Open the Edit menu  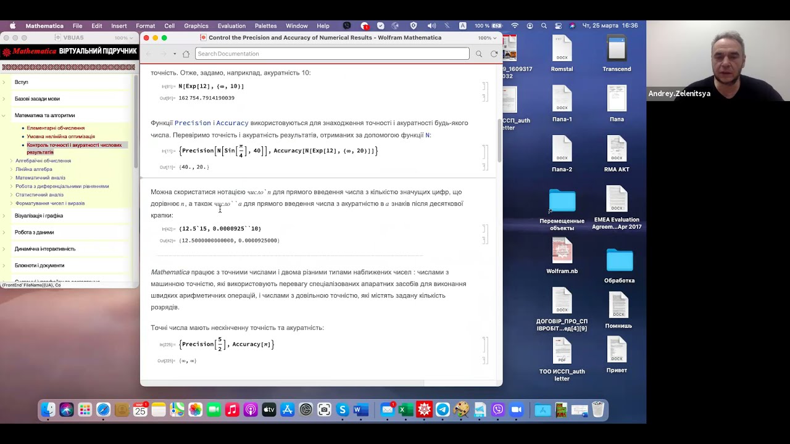pos(97,26)
